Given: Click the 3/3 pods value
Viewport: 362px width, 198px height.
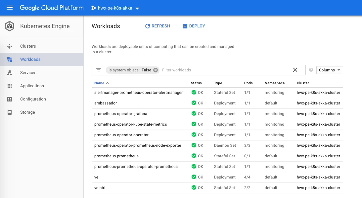Looking at the screenshot, I should point(247,145).
